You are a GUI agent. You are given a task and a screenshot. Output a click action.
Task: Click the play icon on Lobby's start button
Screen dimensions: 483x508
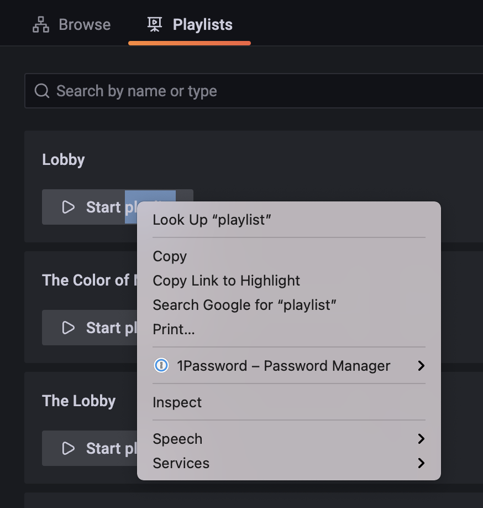pos(68,207)
